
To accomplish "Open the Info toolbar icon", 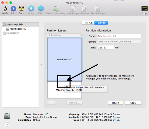I will point(13,9).
